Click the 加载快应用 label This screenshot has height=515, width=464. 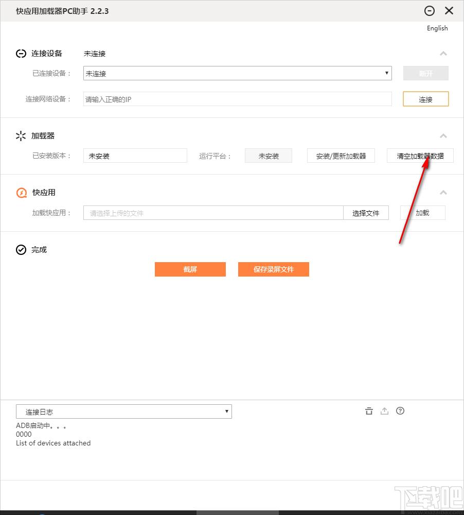(52, 213)
